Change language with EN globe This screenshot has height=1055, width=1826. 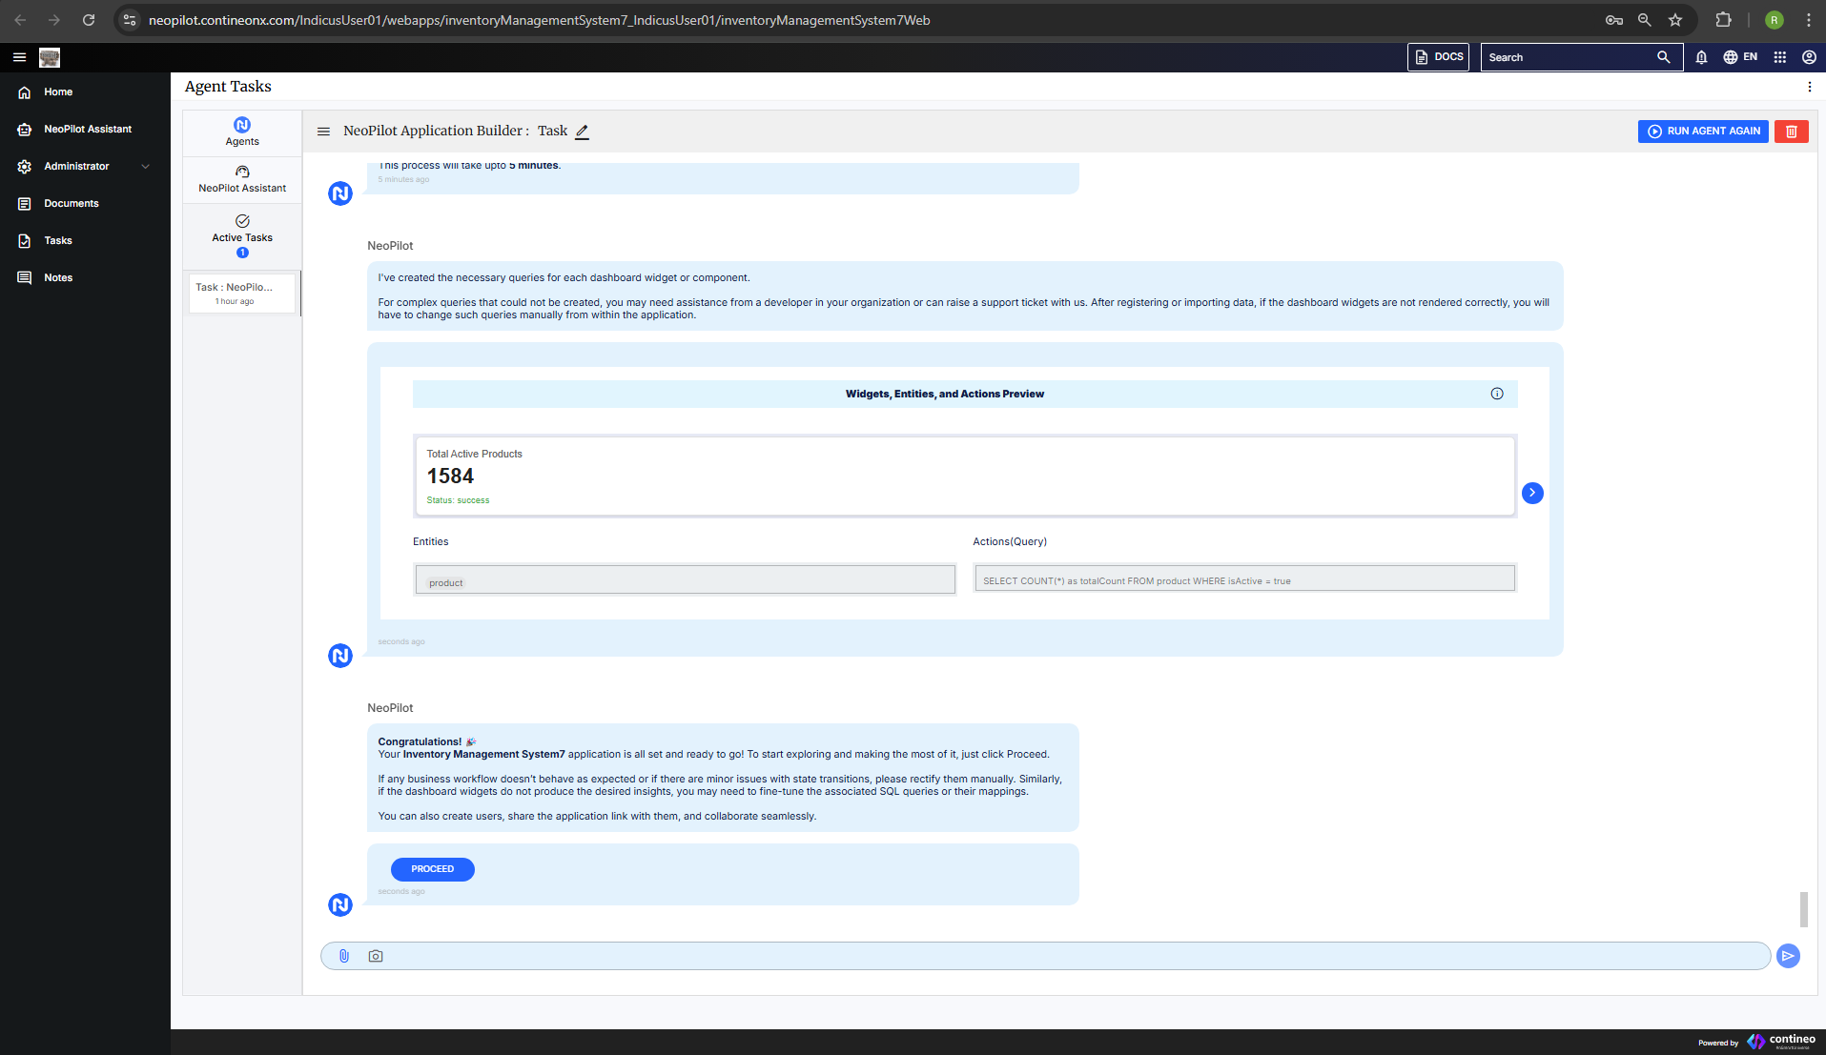pos(1740,57)
